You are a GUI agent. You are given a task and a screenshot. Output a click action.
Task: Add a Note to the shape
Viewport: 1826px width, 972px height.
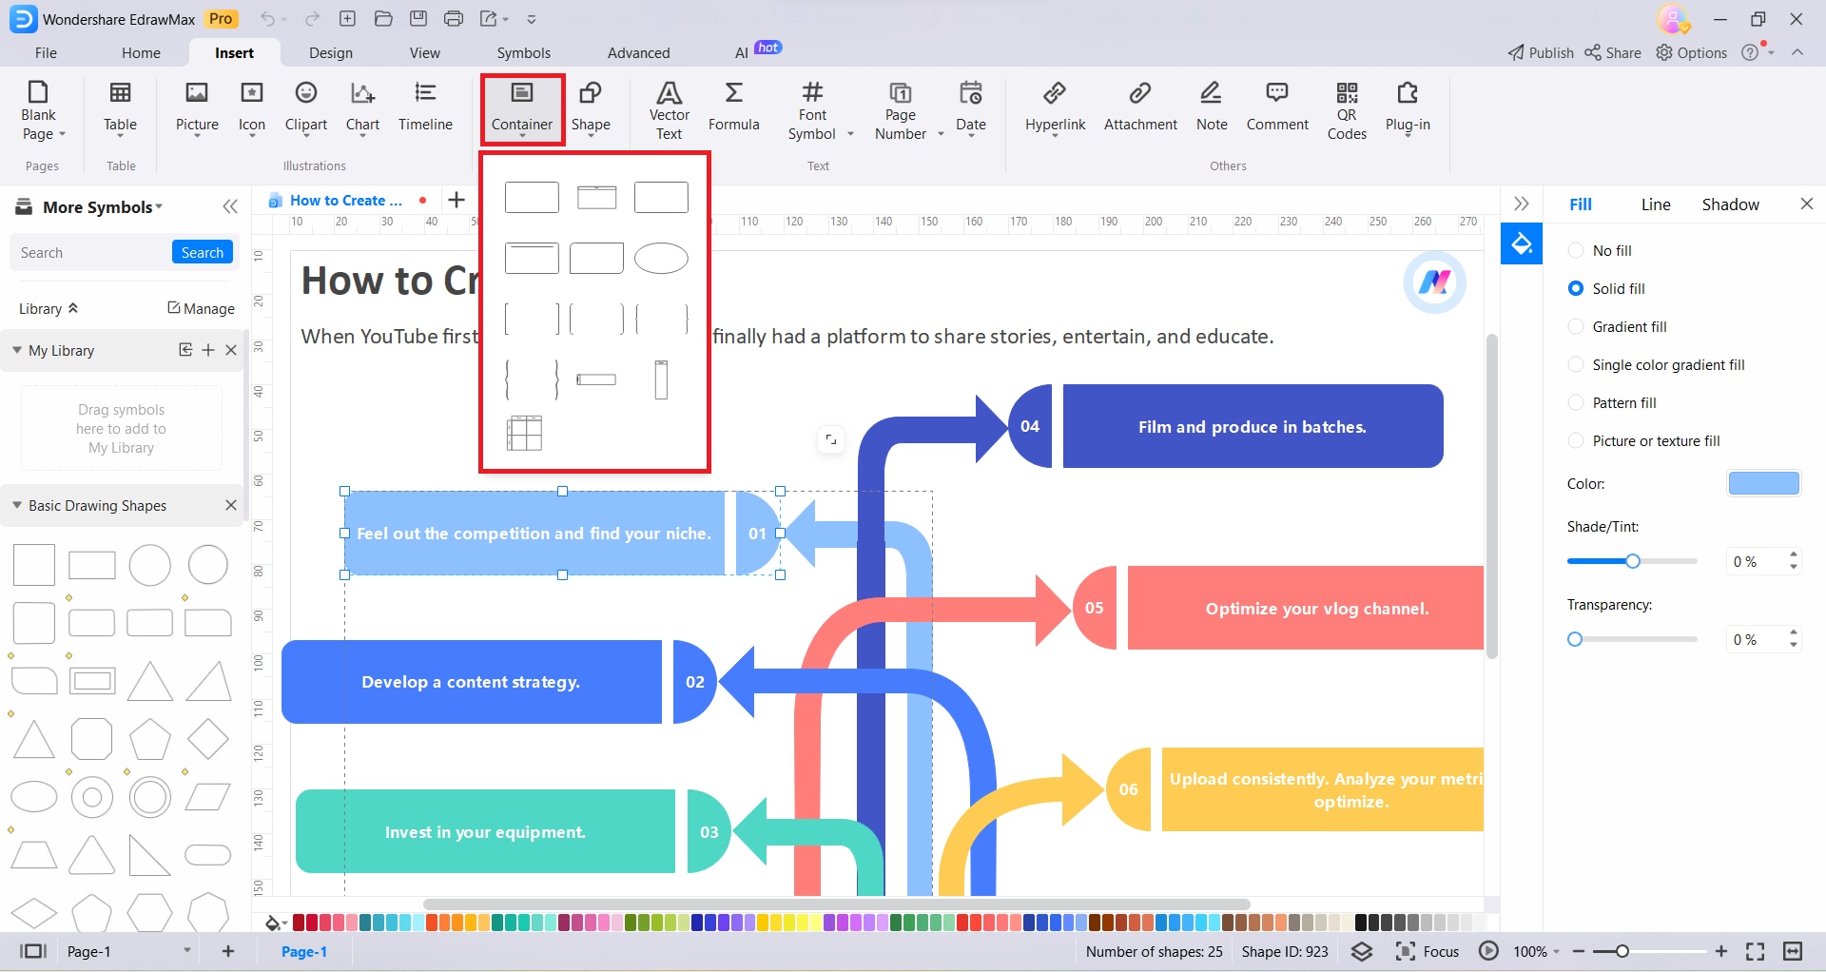[x=1212, y=107]
